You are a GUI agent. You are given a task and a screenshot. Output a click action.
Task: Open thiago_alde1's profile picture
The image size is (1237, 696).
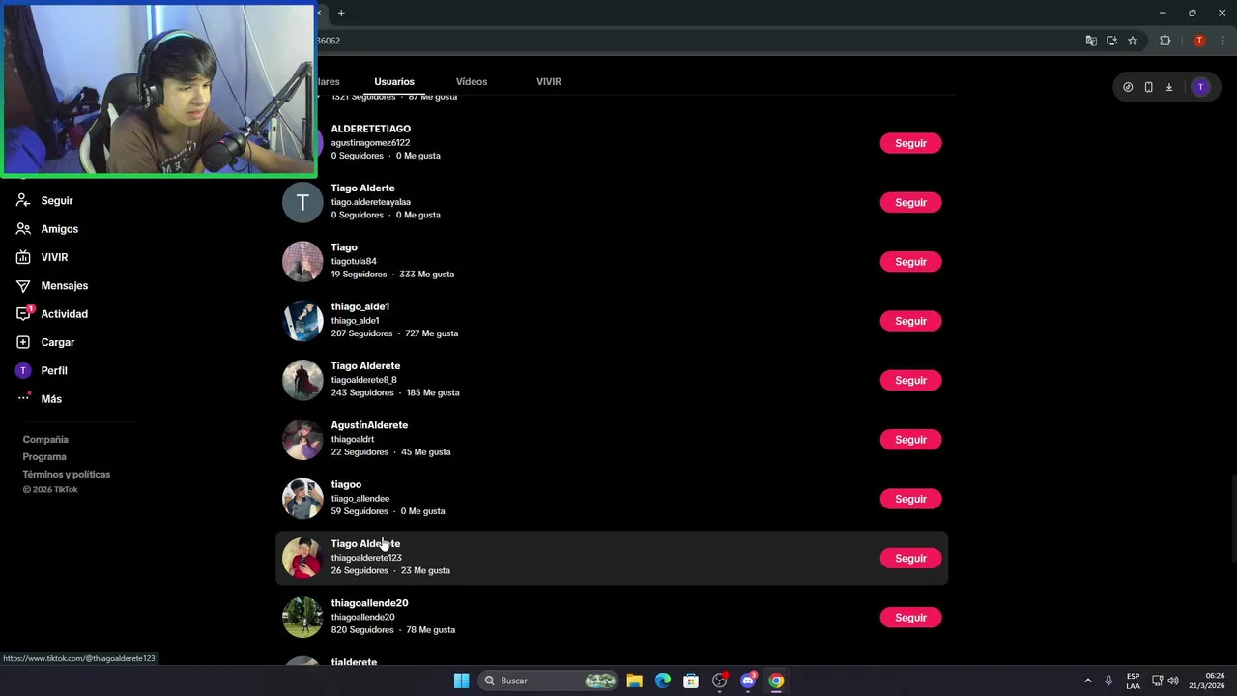[x=302, y=321]
